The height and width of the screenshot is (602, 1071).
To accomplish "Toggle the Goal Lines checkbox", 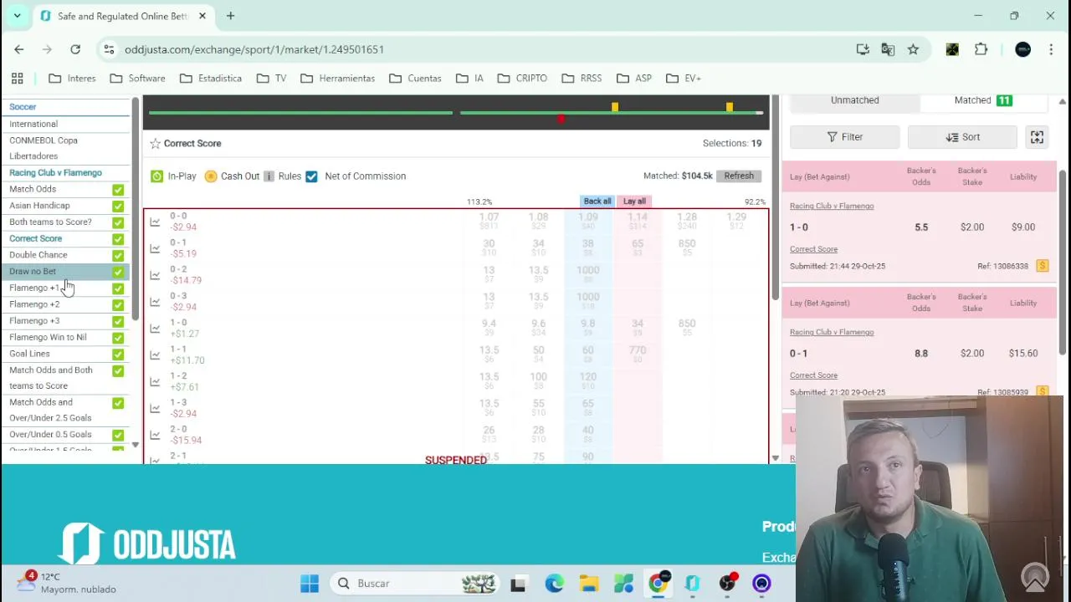I will [x=118, y=354].
